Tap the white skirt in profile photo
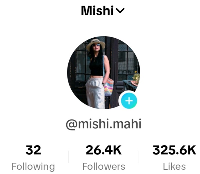Screen dimensions: 200x174 [x=95, y=93]
